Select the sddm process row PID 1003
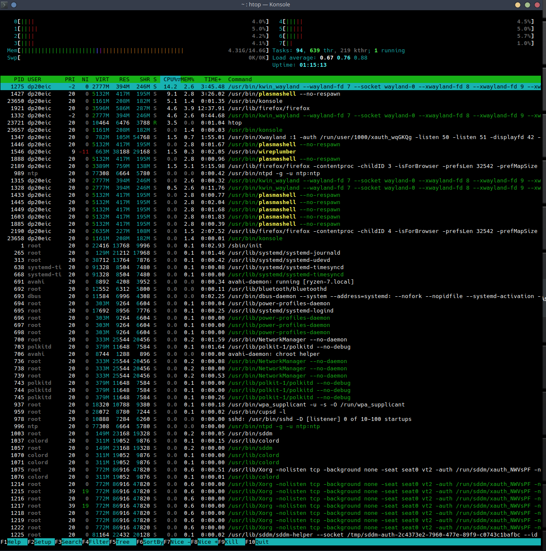 coord(271,434)
